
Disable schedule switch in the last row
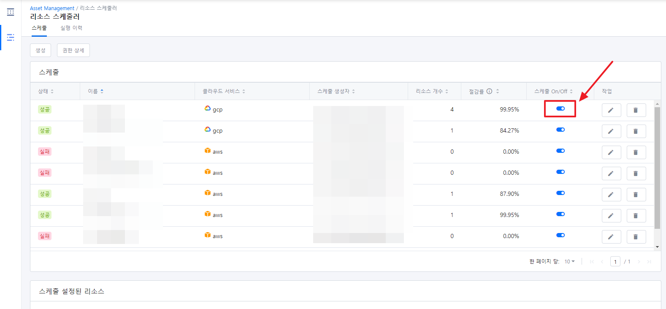click(560, 236)
